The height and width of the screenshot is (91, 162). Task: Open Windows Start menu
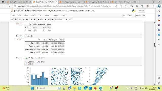(x=32, y=88)
